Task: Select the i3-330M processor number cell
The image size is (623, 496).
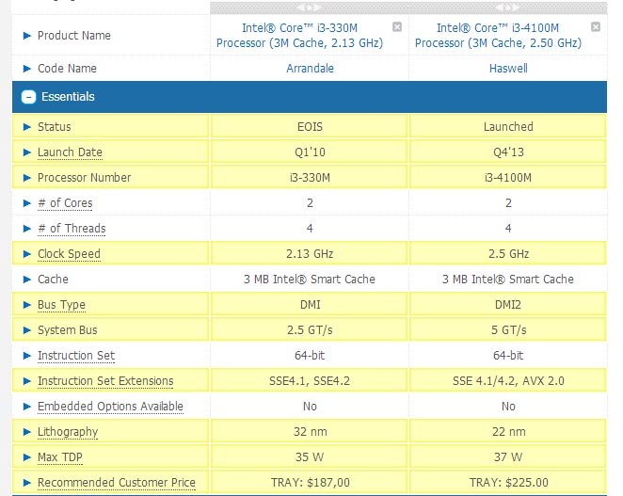Action: [x=310, y=178]
